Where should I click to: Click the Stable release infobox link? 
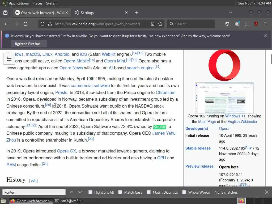198,148
